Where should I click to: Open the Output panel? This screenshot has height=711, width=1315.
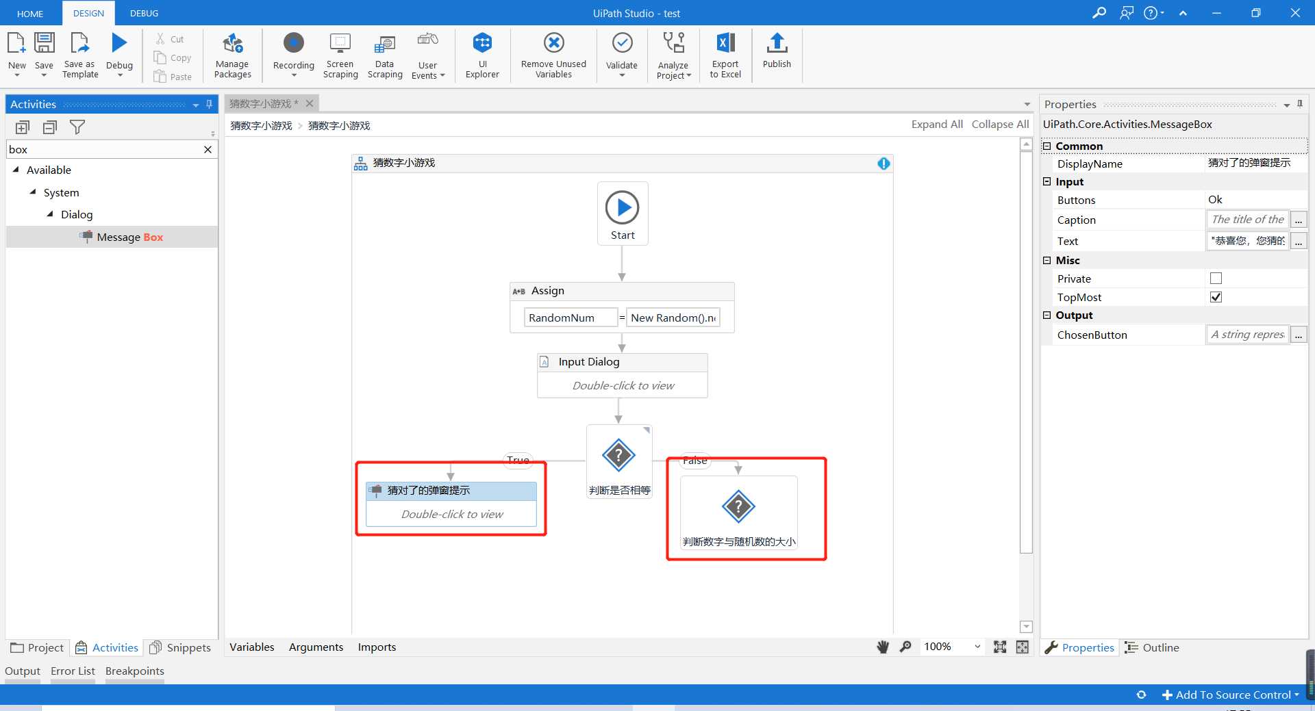pyautogui.click(x=23, y=671)
